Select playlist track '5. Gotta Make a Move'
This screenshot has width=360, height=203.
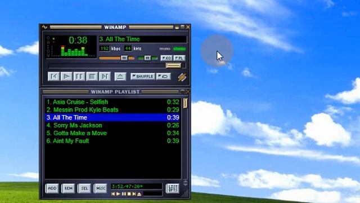[112, 133]
